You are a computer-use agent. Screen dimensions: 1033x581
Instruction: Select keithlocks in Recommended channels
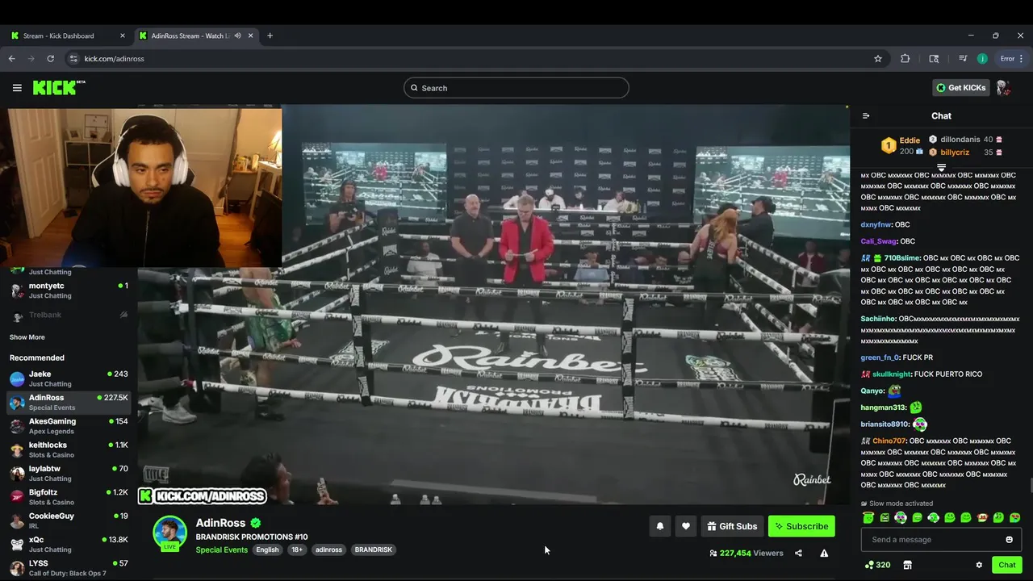69,449
